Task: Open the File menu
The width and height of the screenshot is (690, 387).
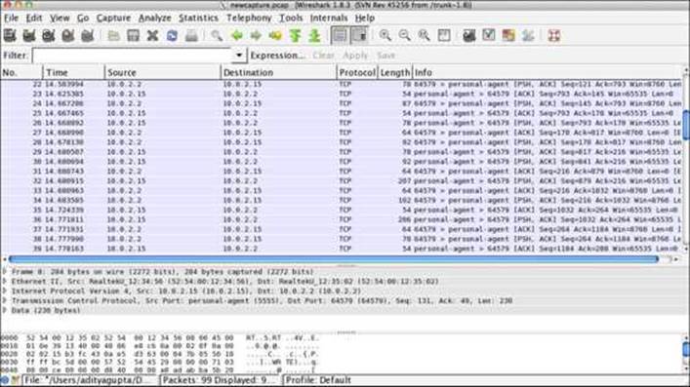Action: (x=11, y=18)
